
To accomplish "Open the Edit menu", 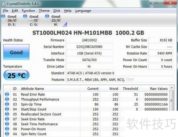I will pyautogui.click(x=15, y=11).
